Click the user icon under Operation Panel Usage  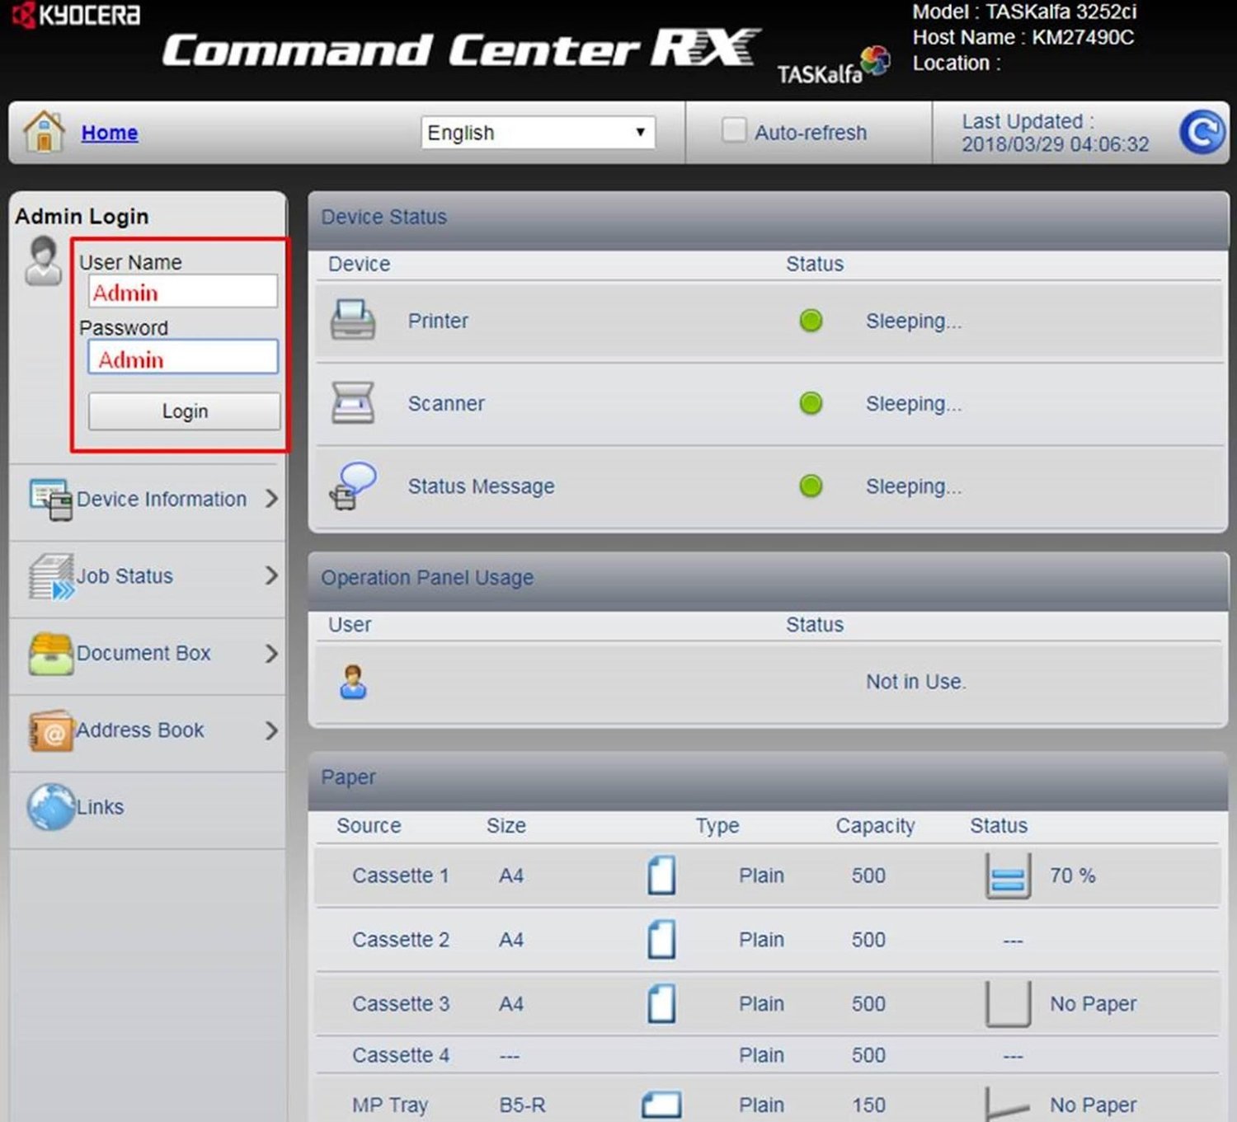[353, 682]
